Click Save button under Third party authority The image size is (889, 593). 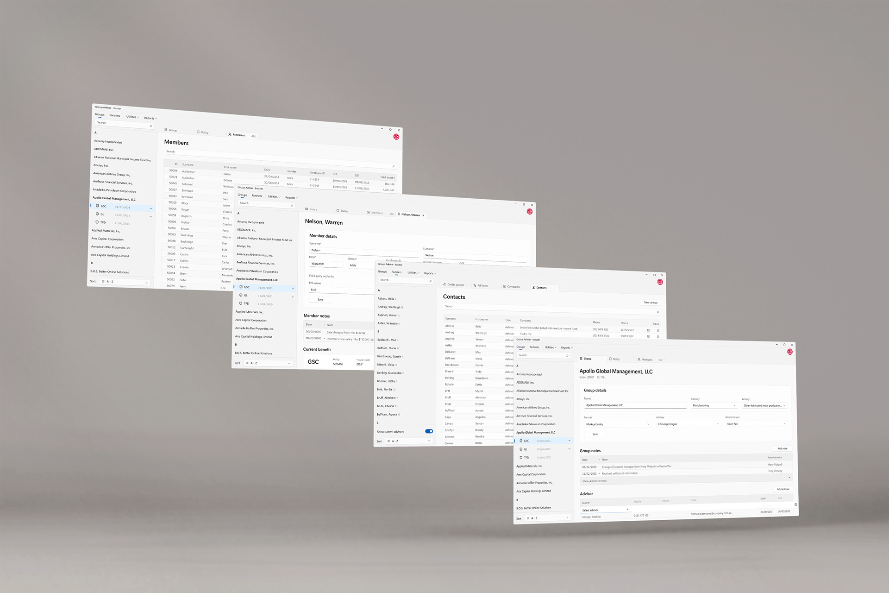(320, 299)
